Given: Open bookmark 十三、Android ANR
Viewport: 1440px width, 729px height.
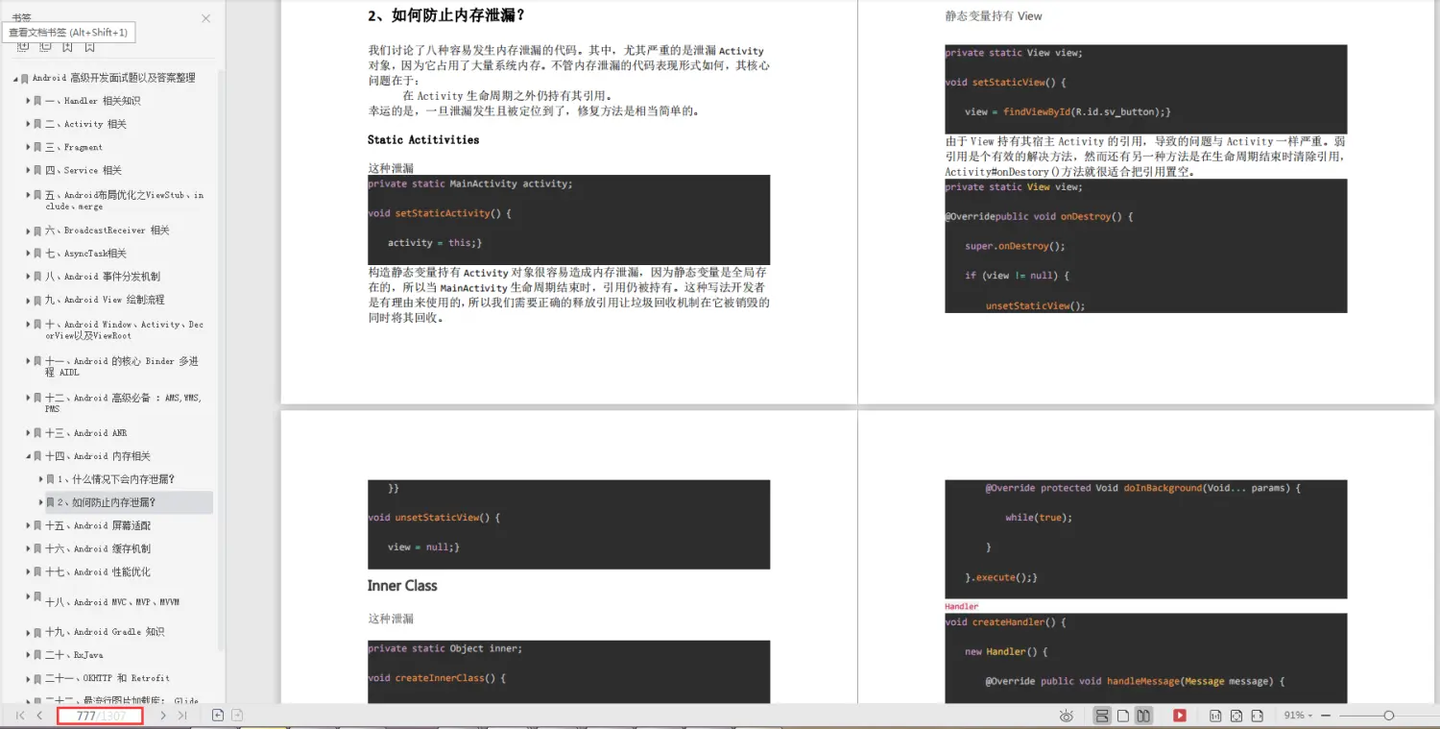Looking at the screenshot, I should [x=85, y=433].
